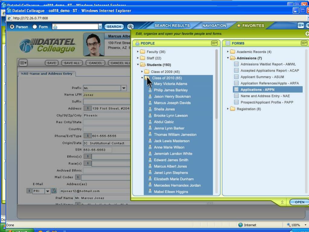Click the help question mark in Favorites

307,34
